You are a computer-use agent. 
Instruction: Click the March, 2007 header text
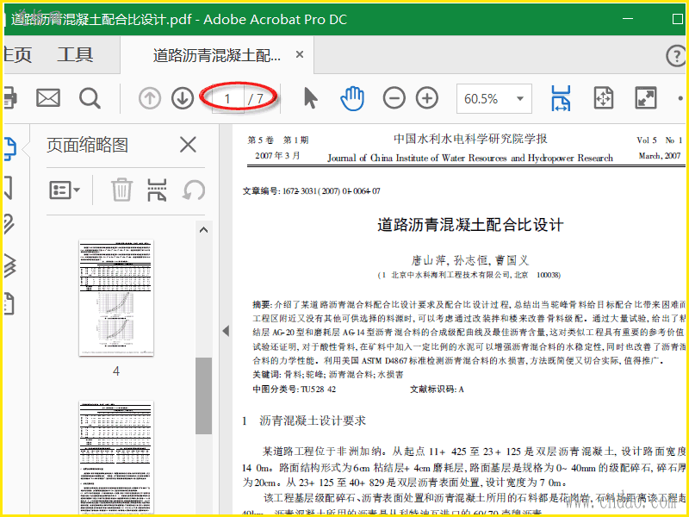coord(660,156)
